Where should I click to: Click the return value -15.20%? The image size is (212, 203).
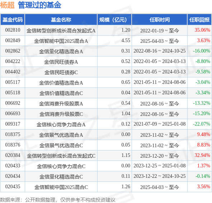point(202,114)
